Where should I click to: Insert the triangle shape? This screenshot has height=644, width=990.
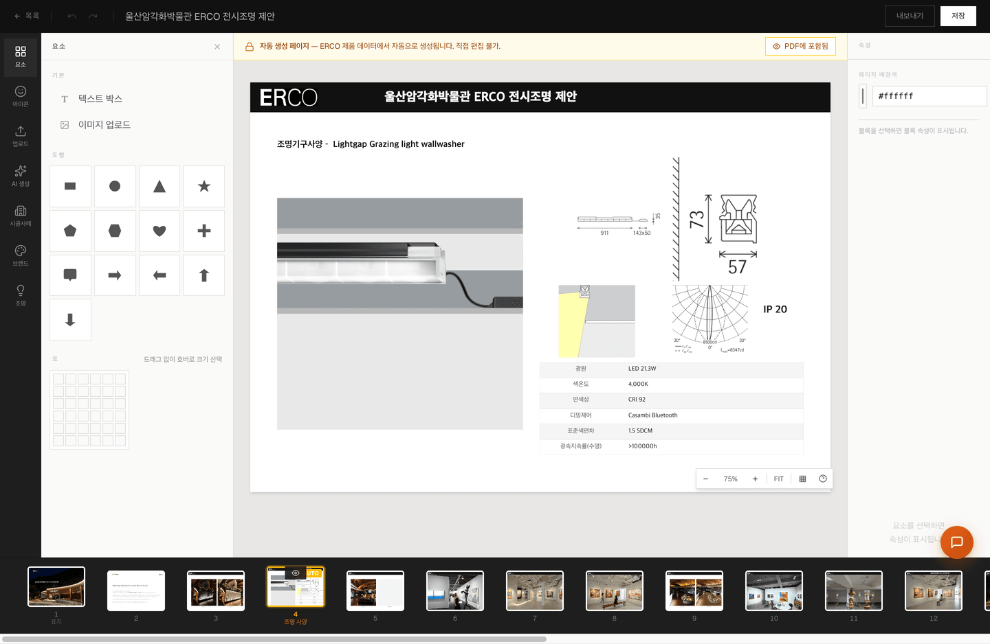[159, 186]
